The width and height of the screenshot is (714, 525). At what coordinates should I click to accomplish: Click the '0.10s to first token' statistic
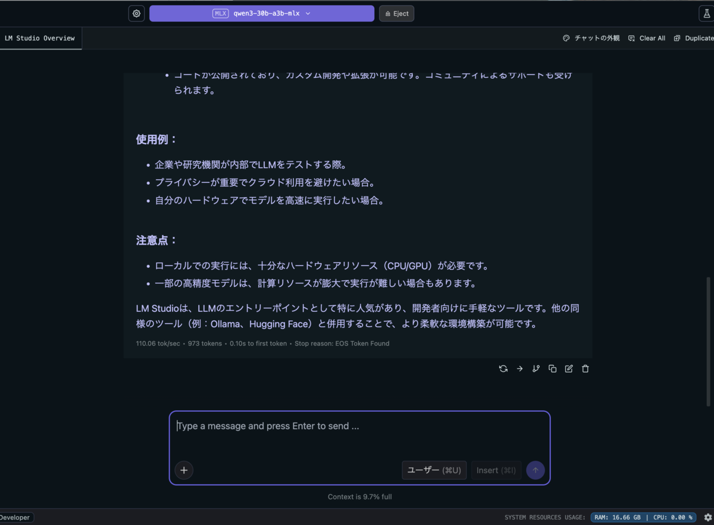(258, 343)
